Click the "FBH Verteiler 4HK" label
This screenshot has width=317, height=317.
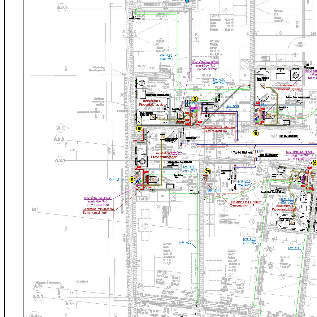point(225,171)
